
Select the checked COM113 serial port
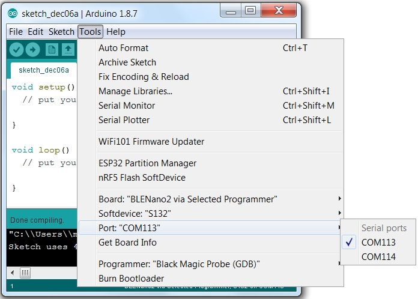[378, 243]
